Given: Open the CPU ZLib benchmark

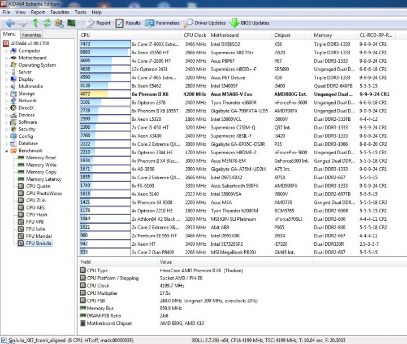Looking at the screenshot, I should pyautogui.click(x=36, y=201).
